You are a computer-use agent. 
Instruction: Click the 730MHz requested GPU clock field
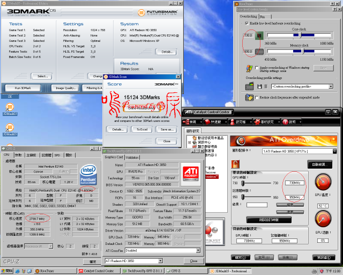click(x=295, y=183)
